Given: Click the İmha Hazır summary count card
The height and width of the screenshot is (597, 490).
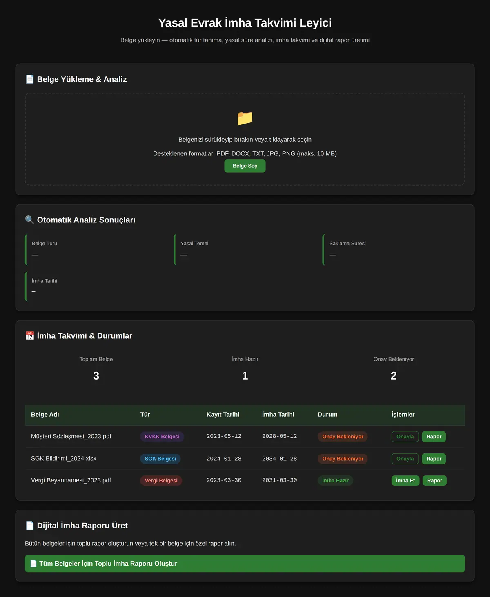Looking at the screenshot, I should 245,370.
